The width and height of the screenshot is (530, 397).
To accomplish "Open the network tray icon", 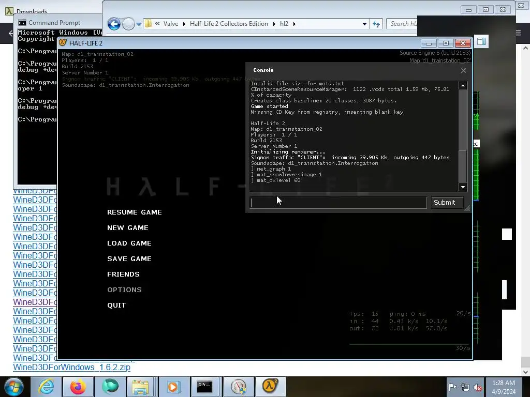I will tap(465, 387).
